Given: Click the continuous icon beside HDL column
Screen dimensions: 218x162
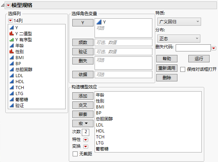Looking at the screenshot, I should pos(12,81).
